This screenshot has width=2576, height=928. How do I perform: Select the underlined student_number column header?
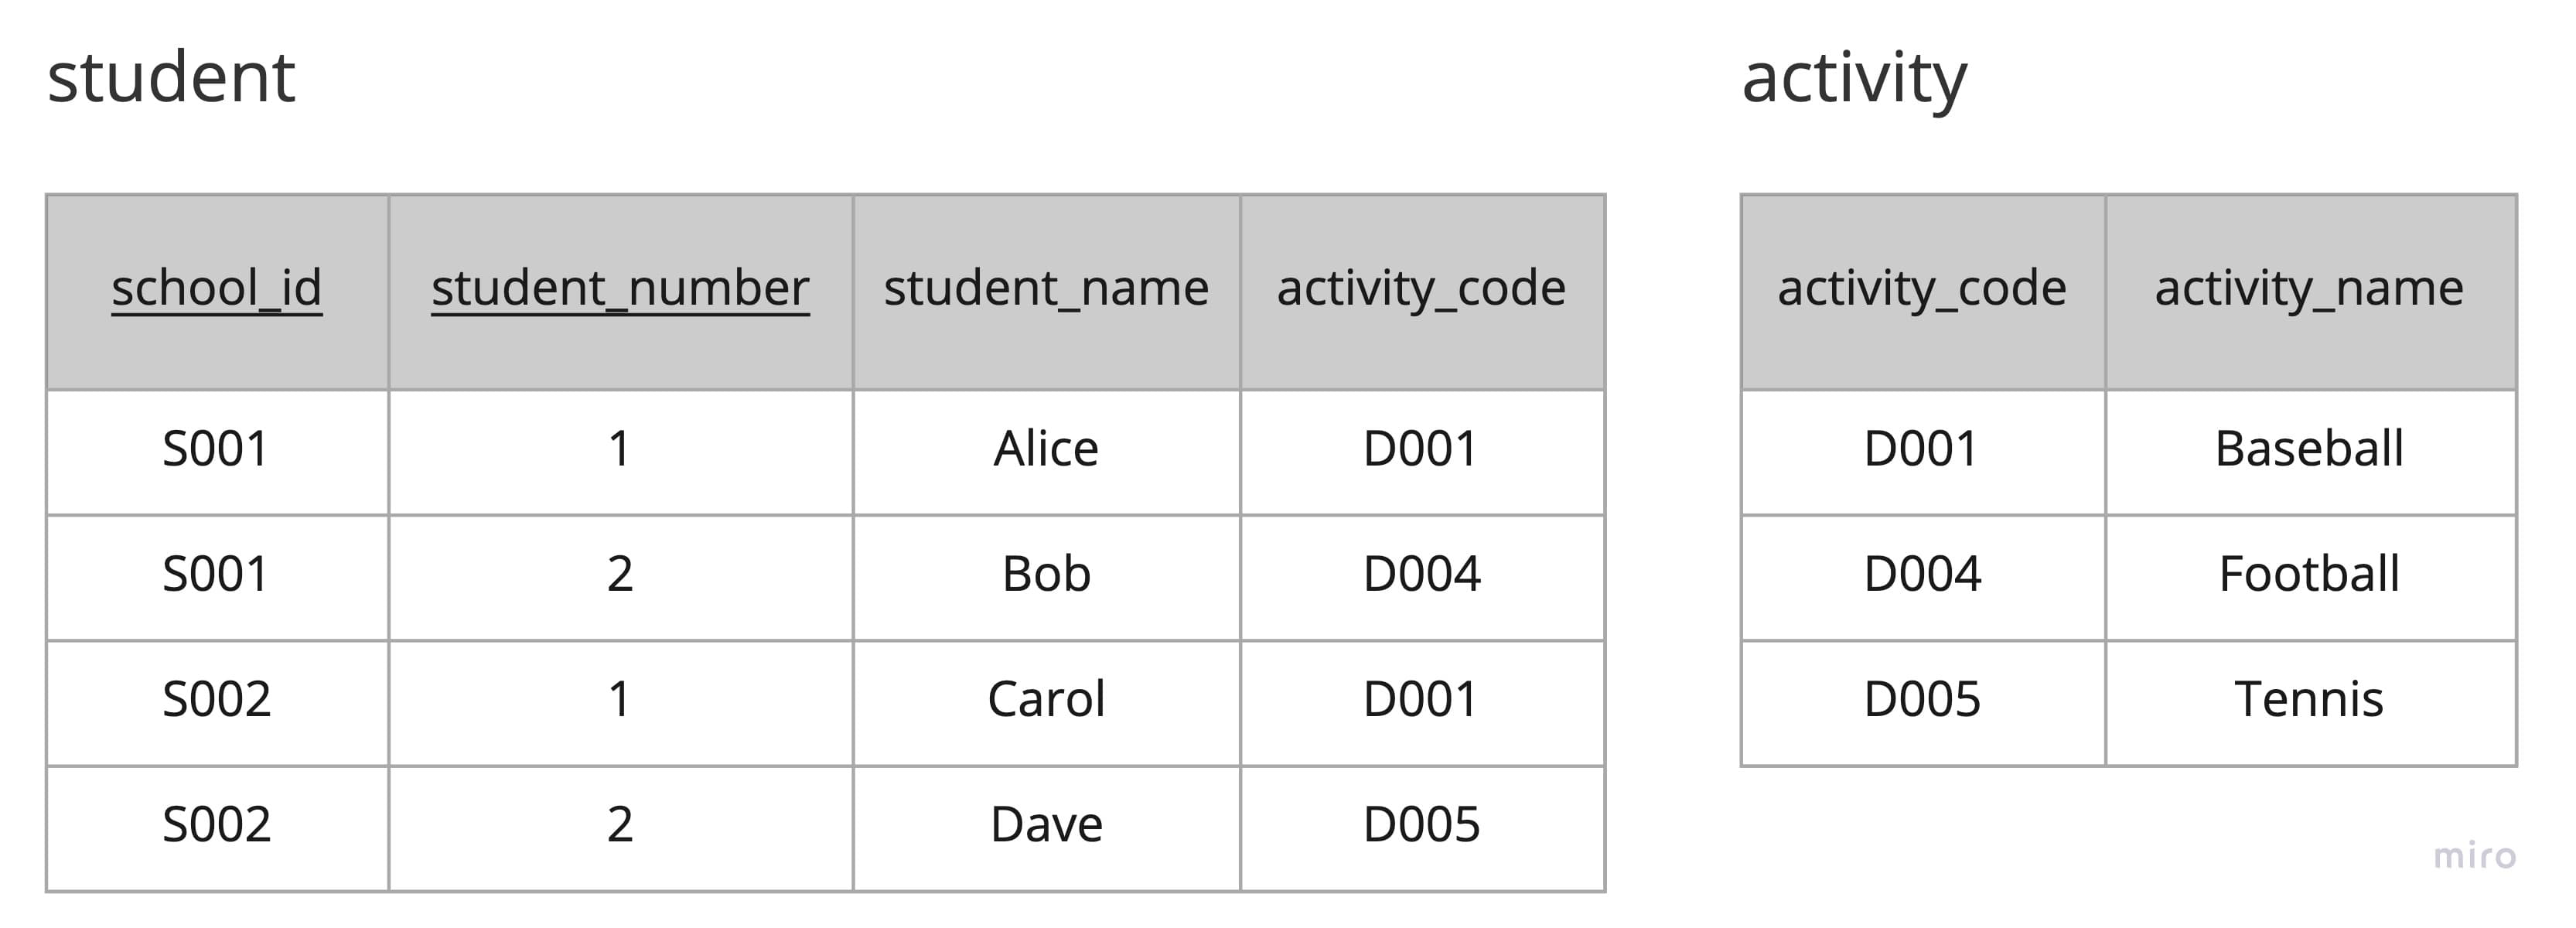click(x=620, y=289)
